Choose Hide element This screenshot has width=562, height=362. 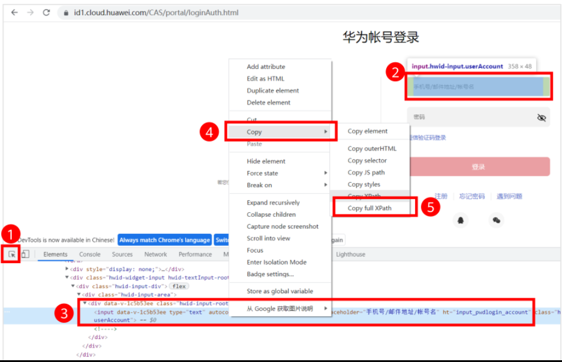coord(266,161)
